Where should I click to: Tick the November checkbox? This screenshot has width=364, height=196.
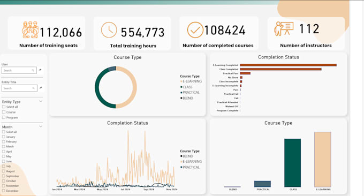pyautogui.click(x=4, y=185)
